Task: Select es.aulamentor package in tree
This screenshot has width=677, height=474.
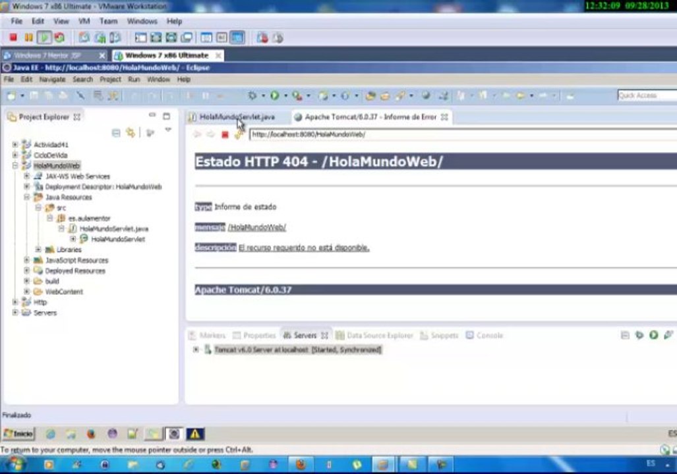Action: click(90, 219)
